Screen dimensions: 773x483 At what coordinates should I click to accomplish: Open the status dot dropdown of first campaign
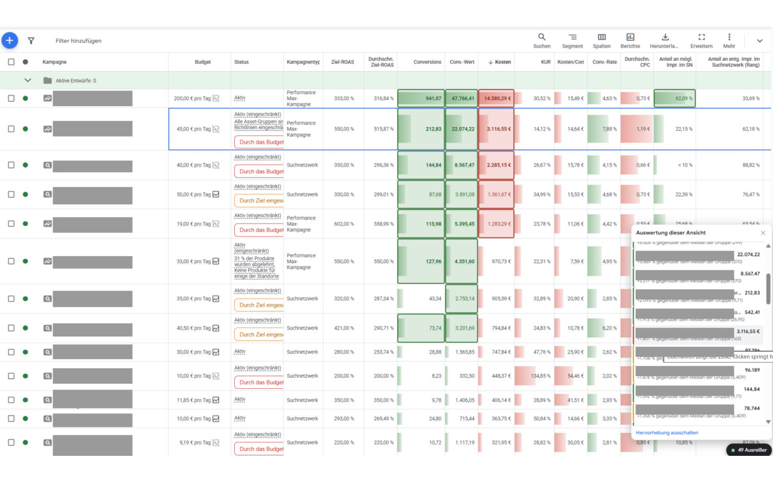coord(25,98)
